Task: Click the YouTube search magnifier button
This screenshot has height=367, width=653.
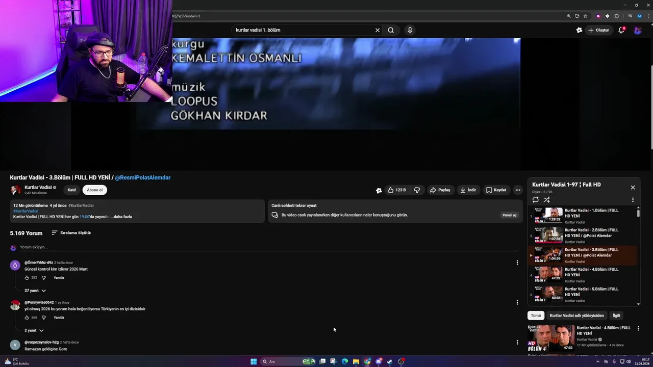Action: pos(391,30)
